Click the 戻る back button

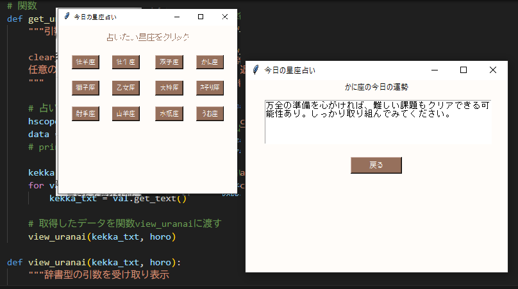[x=376, y=165]
